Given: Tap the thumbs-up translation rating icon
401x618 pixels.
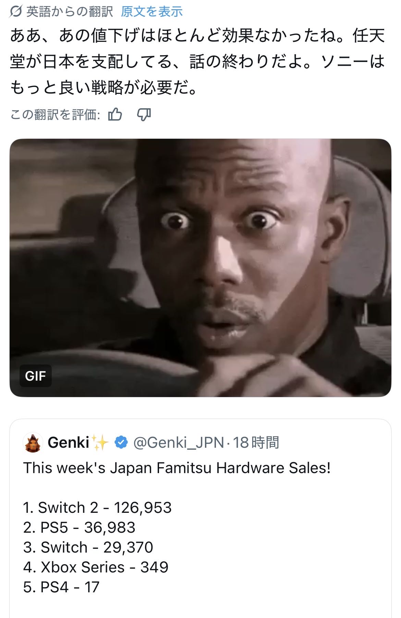Looking at the screenshot, I should coord(115,114).
